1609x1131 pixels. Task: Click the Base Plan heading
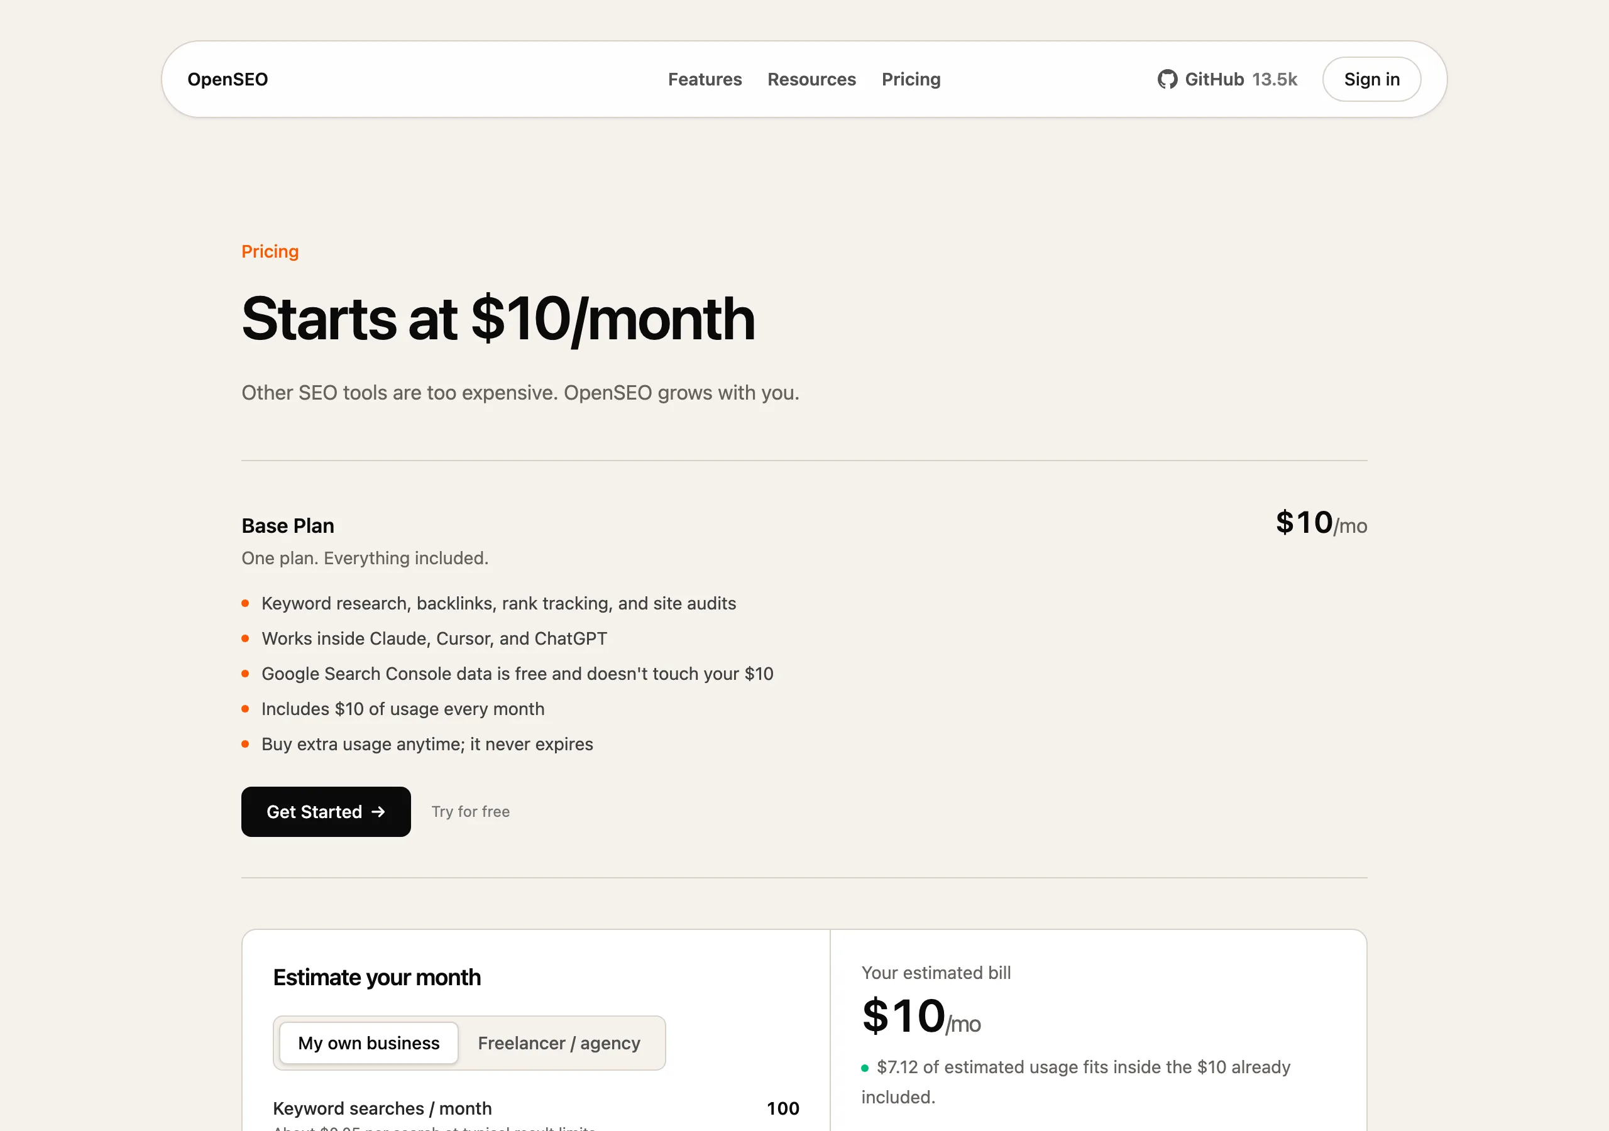pos(288,525)
